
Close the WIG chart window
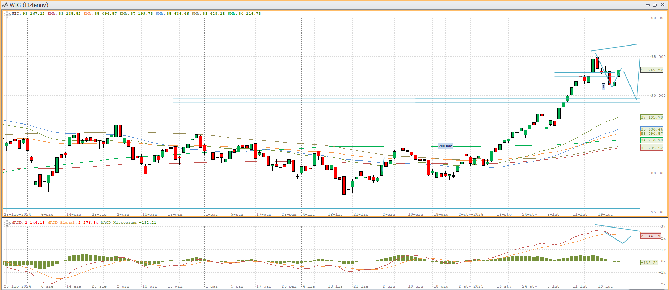[663, 5]
